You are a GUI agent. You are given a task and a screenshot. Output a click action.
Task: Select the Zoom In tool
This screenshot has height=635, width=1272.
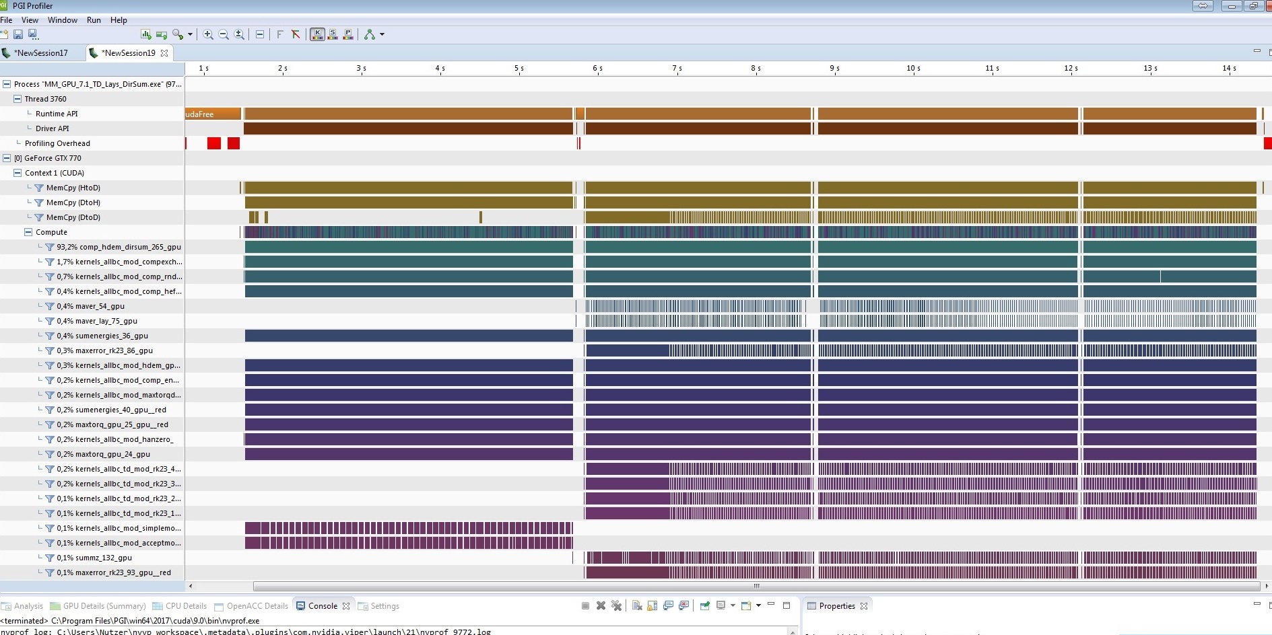208,34
